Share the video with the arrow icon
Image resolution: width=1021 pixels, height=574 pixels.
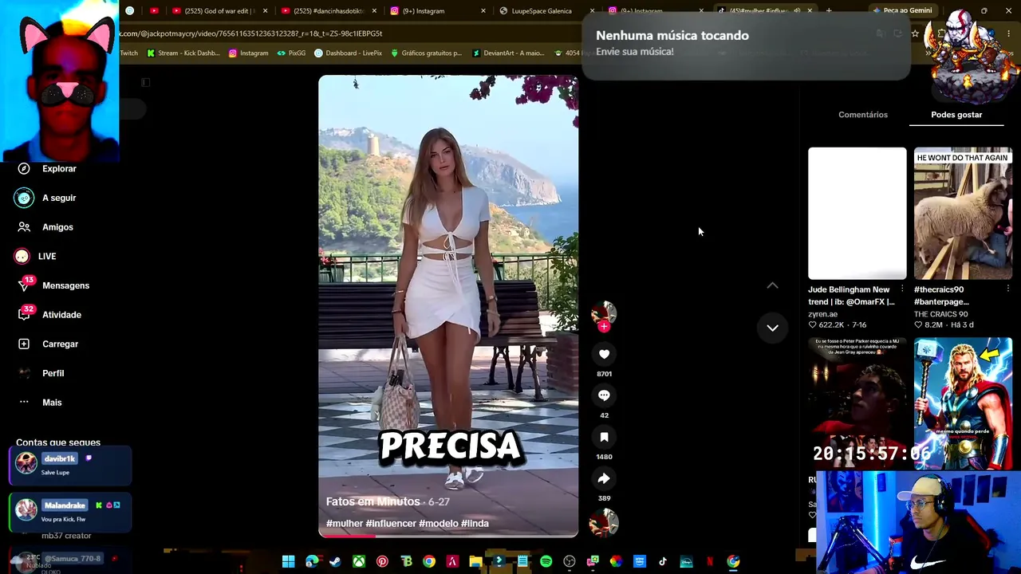coord(604,478)
